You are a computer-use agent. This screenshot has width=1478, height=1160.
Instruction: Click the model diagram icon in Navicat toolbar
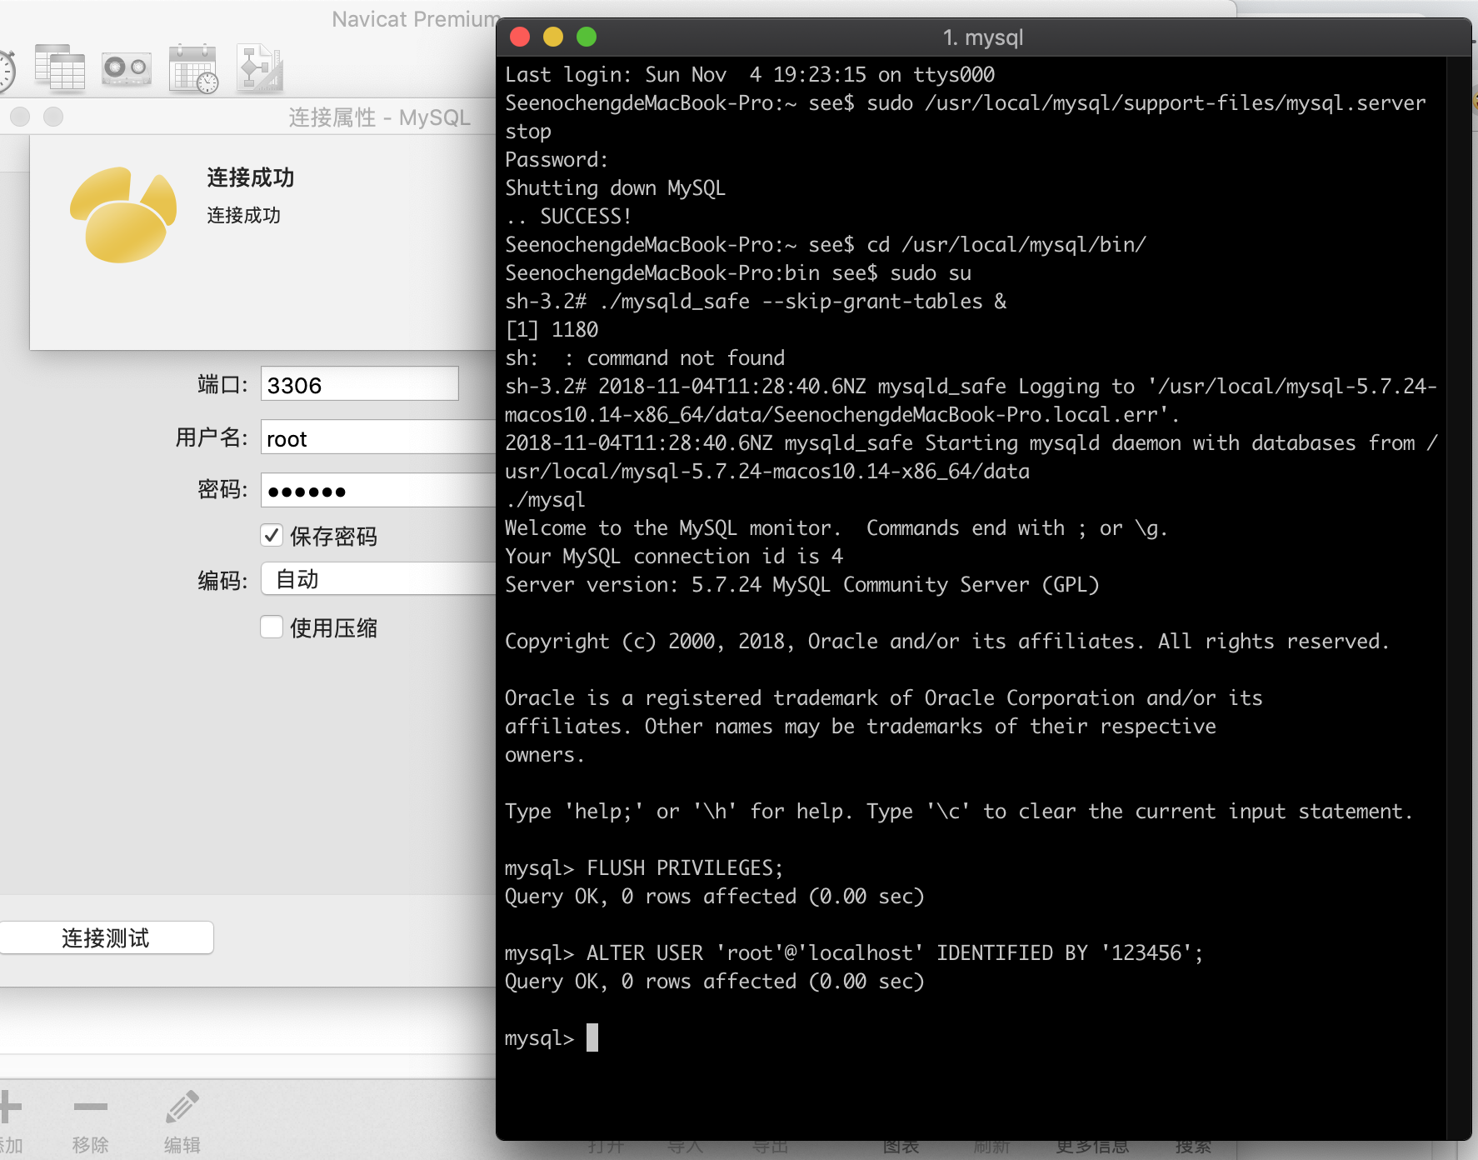coord(260,68)
